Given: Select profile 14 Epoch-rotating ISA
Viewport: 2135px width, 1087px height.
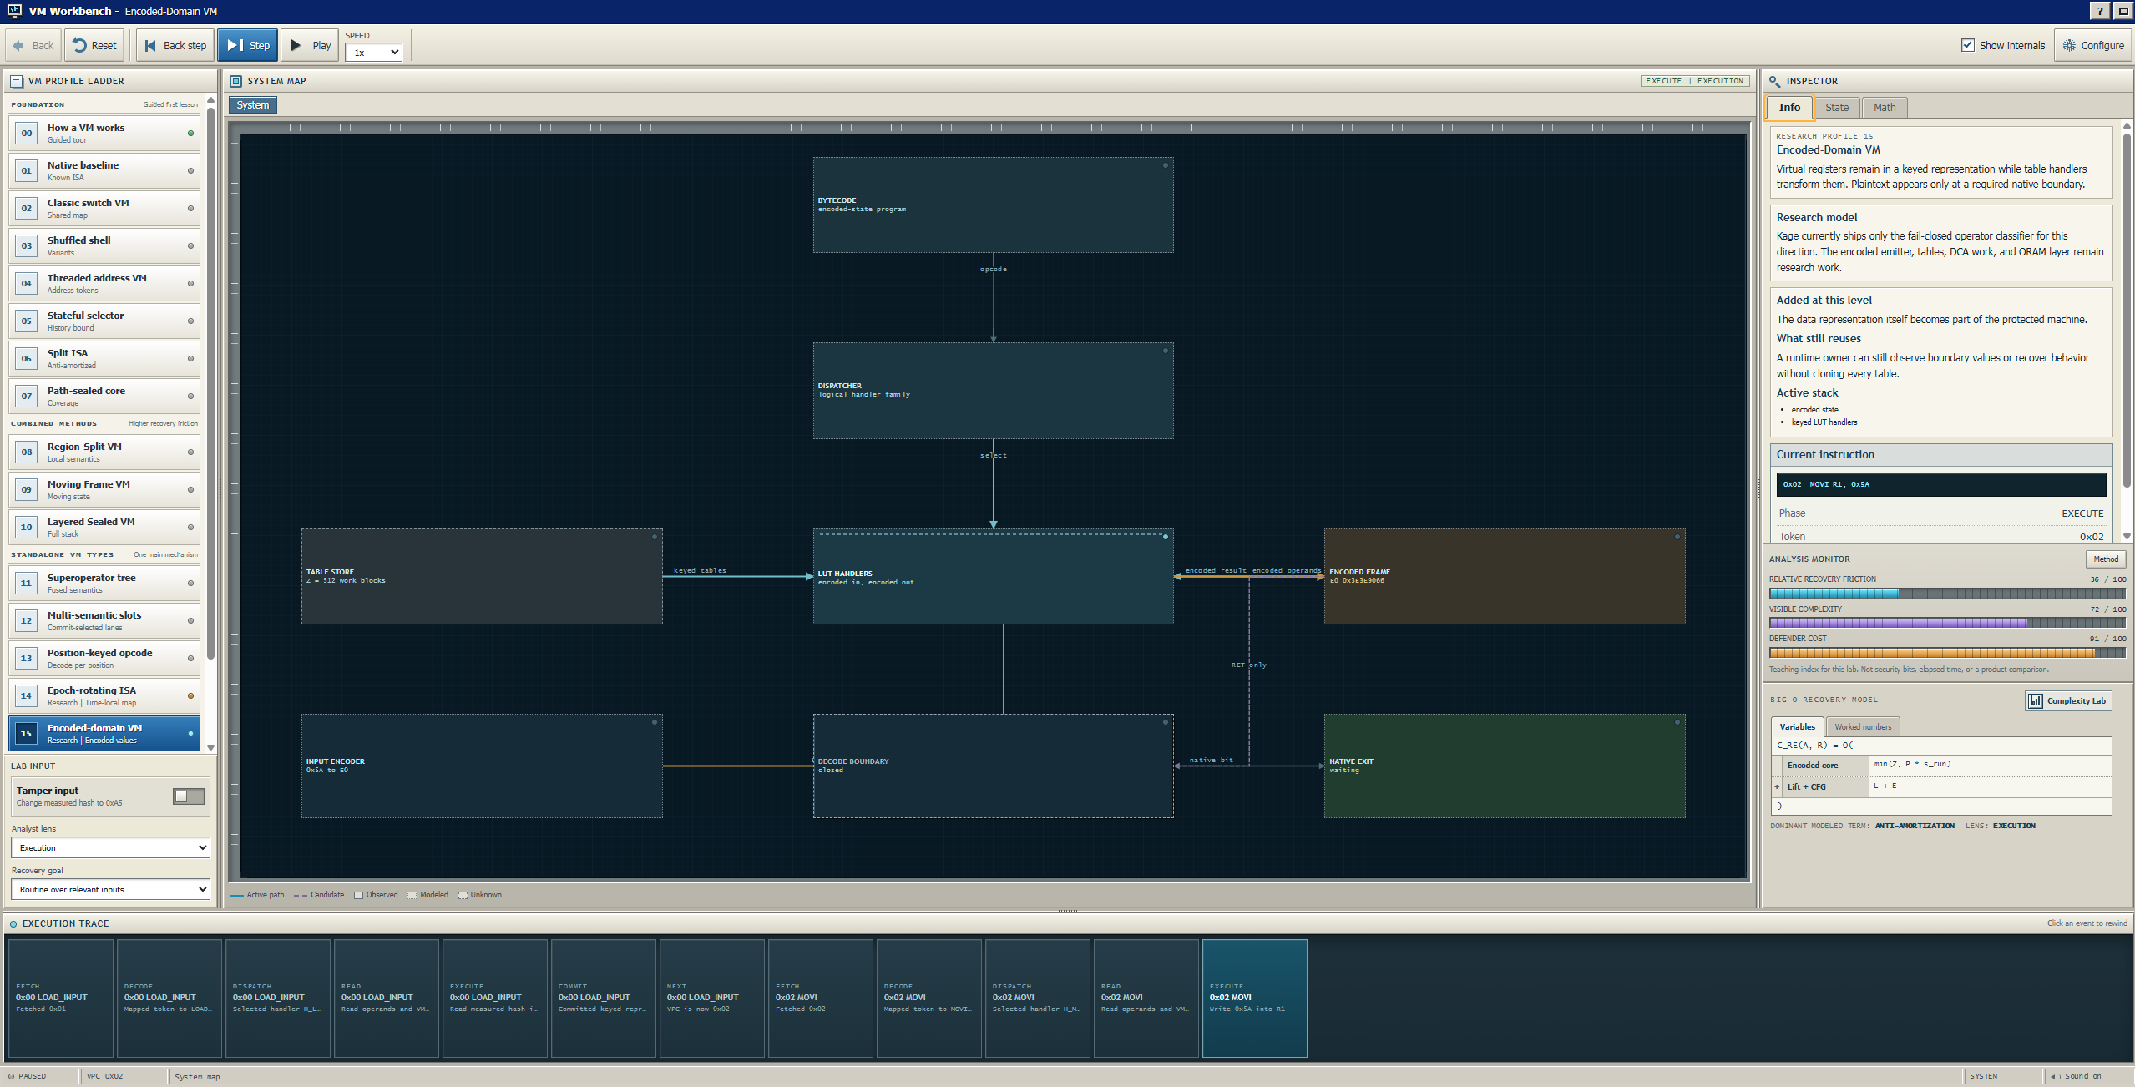Looking at the screenshot, I should coord(104,695).
